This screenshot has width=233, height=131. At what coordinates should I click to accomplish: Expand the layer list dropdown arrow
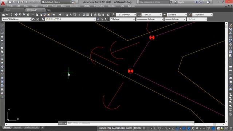pyautogui.click(x=95, y=19)
